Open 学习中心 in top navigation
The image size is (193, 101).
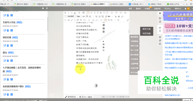[168, 9]
